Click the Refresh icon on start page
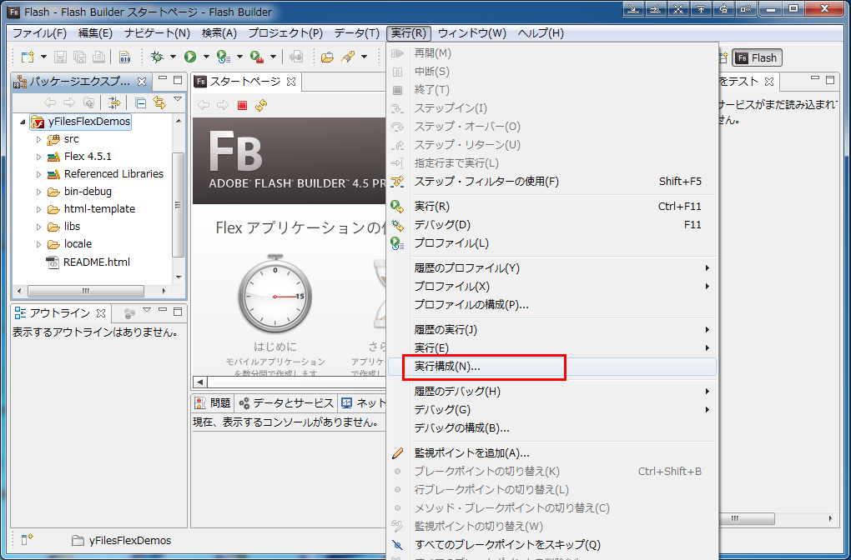Screen dimensions: 851x560 pos(261,105)
